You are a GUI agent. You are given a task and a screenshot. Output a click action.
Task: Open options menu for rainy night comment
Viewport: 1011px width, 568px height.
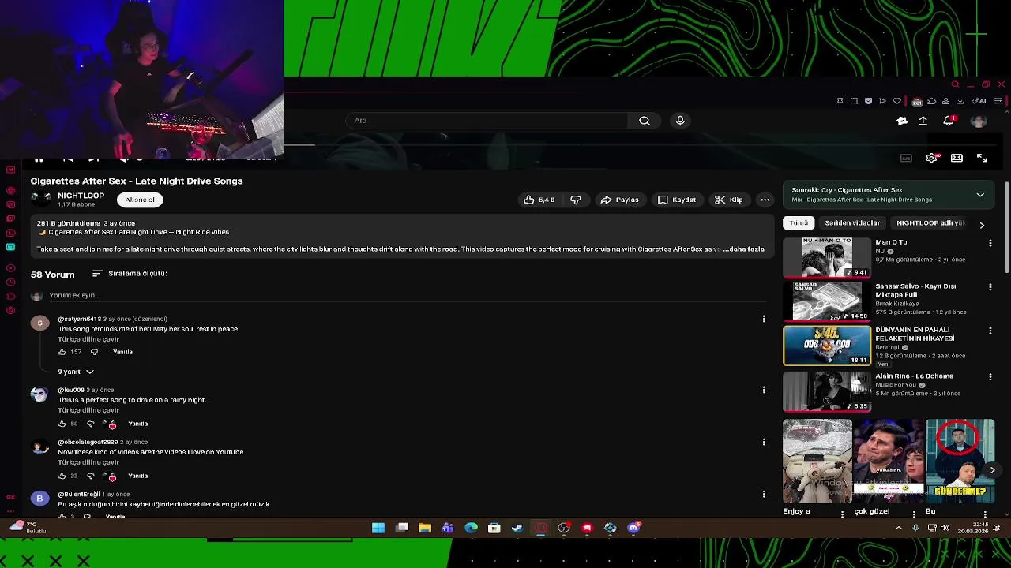764,390
